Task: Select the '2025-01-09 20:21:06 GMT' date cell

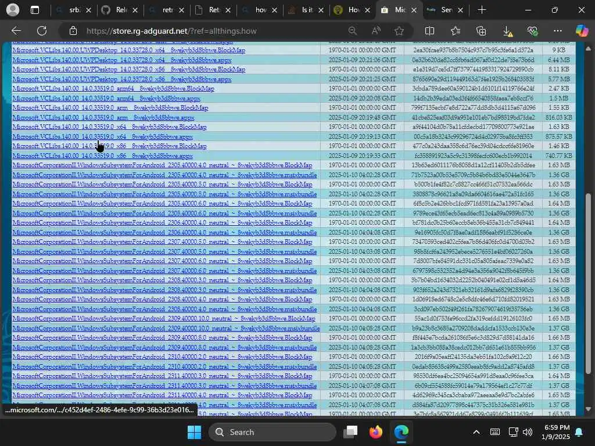Action: [362, 60]
